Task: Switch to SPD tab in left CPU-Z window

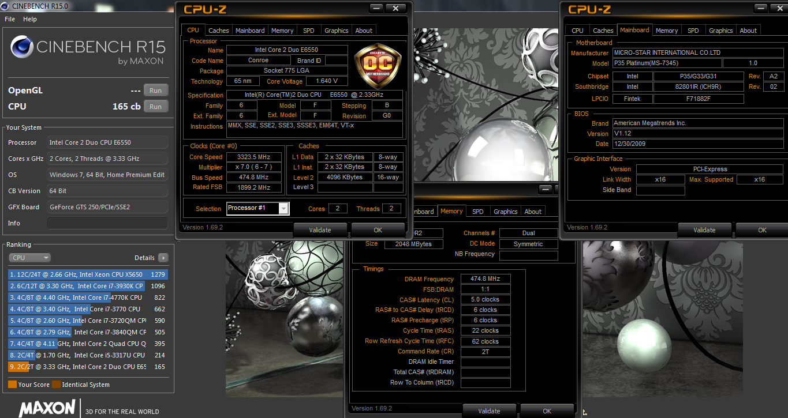Action: [309, 31]
